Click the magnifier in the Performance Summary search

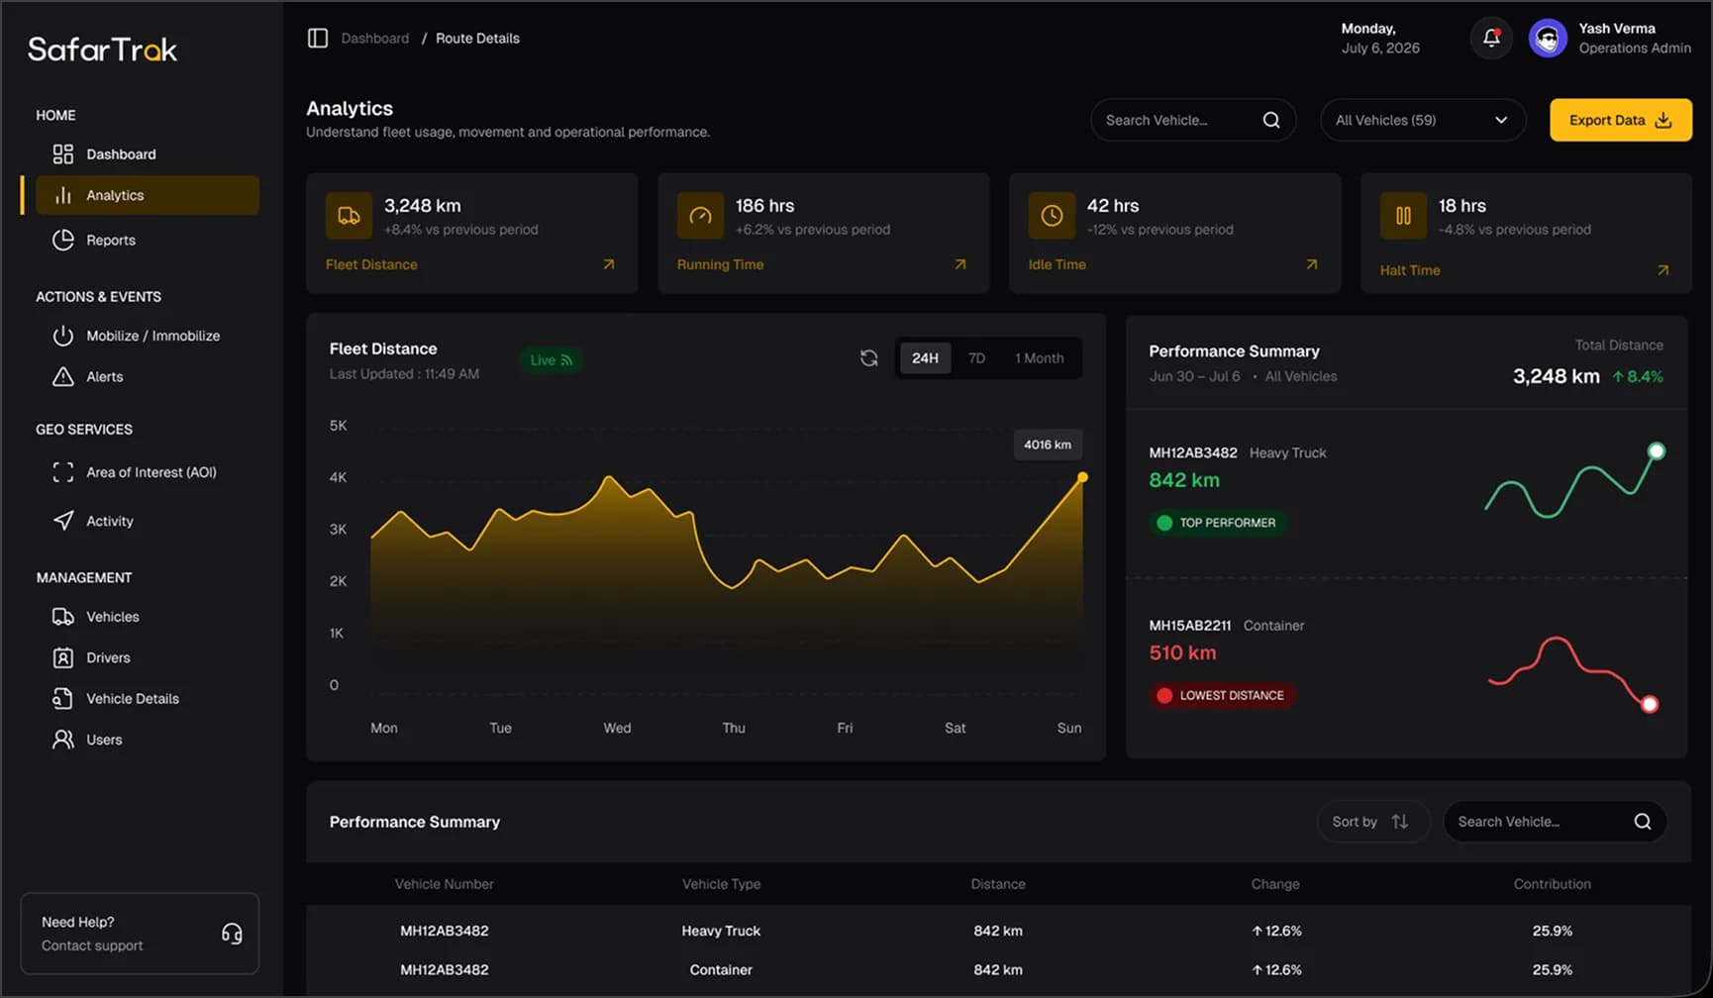pos(1642,822)
